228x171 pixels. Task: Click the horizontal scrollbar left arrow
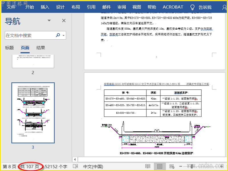(75, 159)
